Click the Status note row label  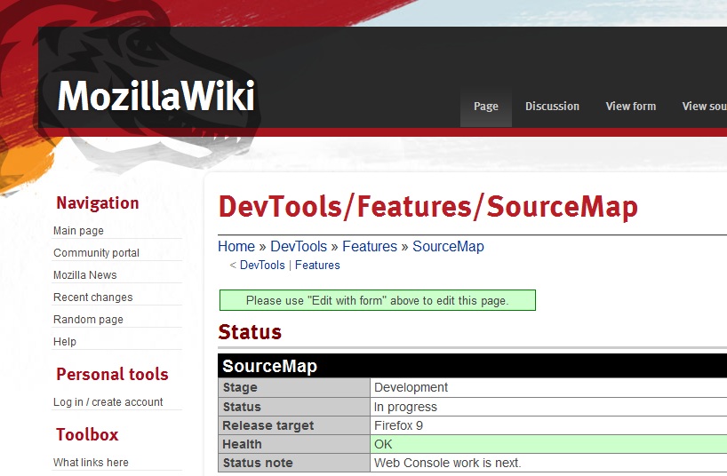pos(258,463)
